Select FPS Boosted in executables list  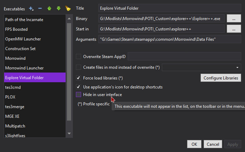[35, 29]
